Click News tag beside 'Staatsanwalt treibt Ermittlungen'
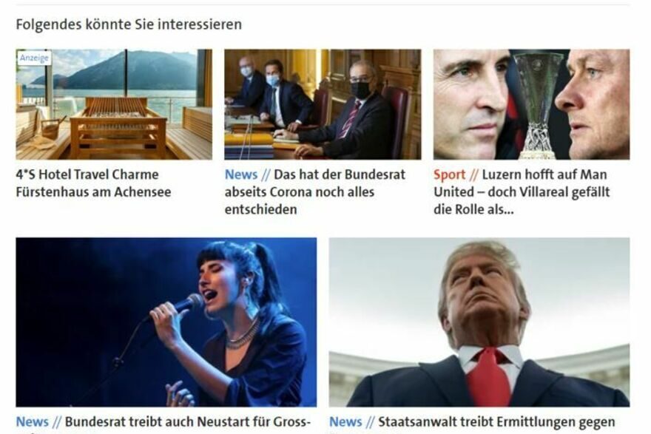Image resolution: width=651 pixels, height=434 pixels. pyautogui.click(x=345, y=422)
